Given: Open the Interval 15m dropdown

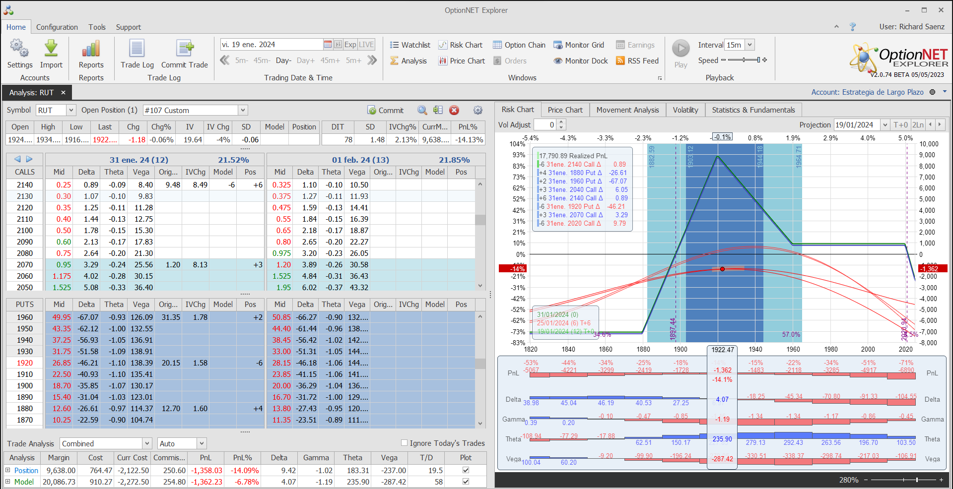Looking at the screenshot, I should click(x=750, y=45).
